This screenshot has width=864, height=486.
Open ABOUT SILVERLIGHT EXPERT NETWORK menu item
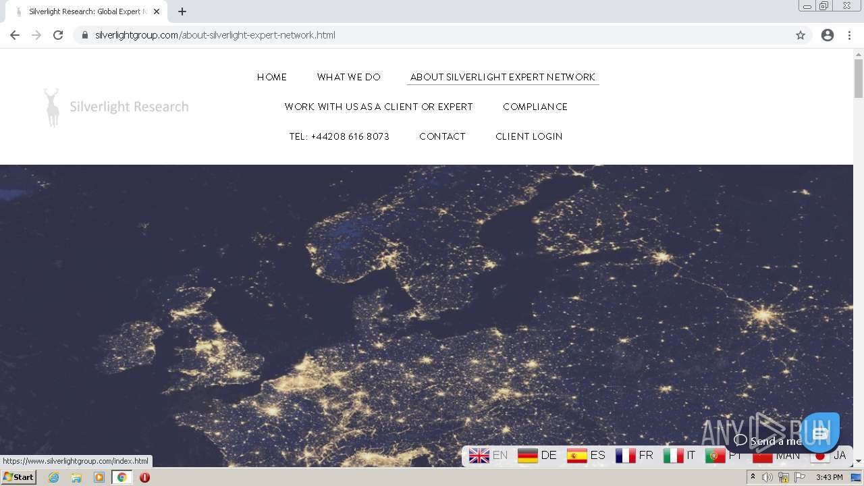(503, 77)
